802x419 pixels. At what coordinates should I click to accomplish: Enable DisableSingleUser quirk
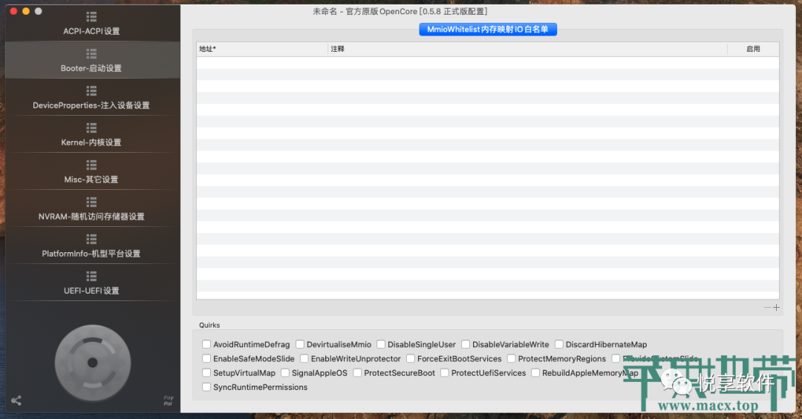(380, 344)
